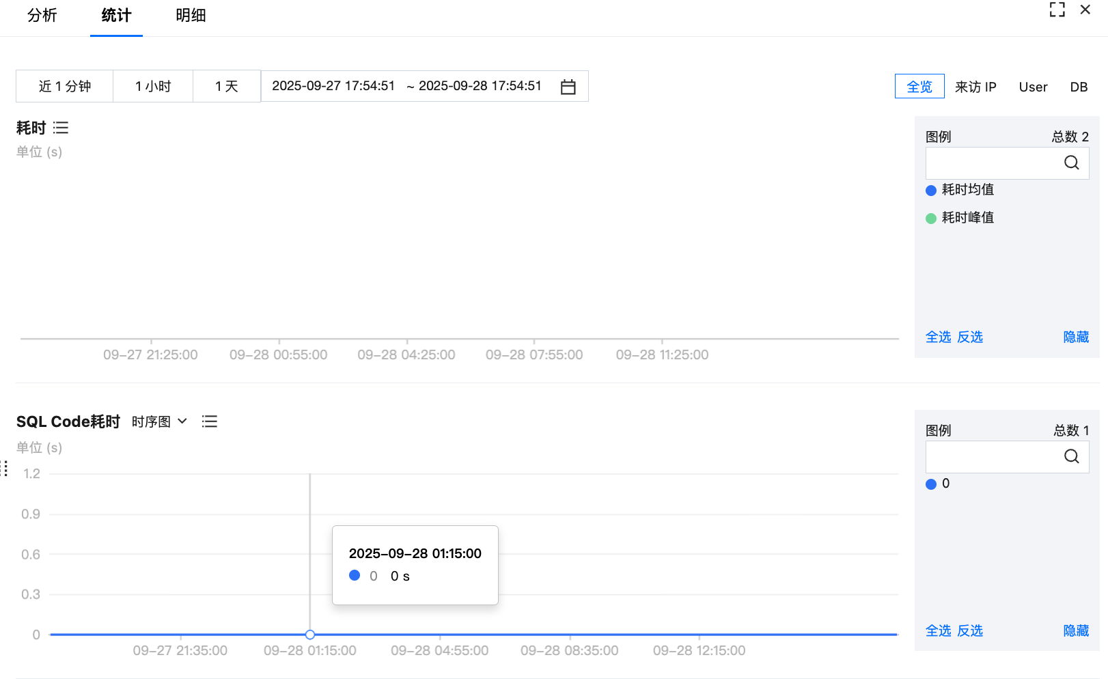
Task: Close the panel with the X icon
Action: pos(1085,10)
